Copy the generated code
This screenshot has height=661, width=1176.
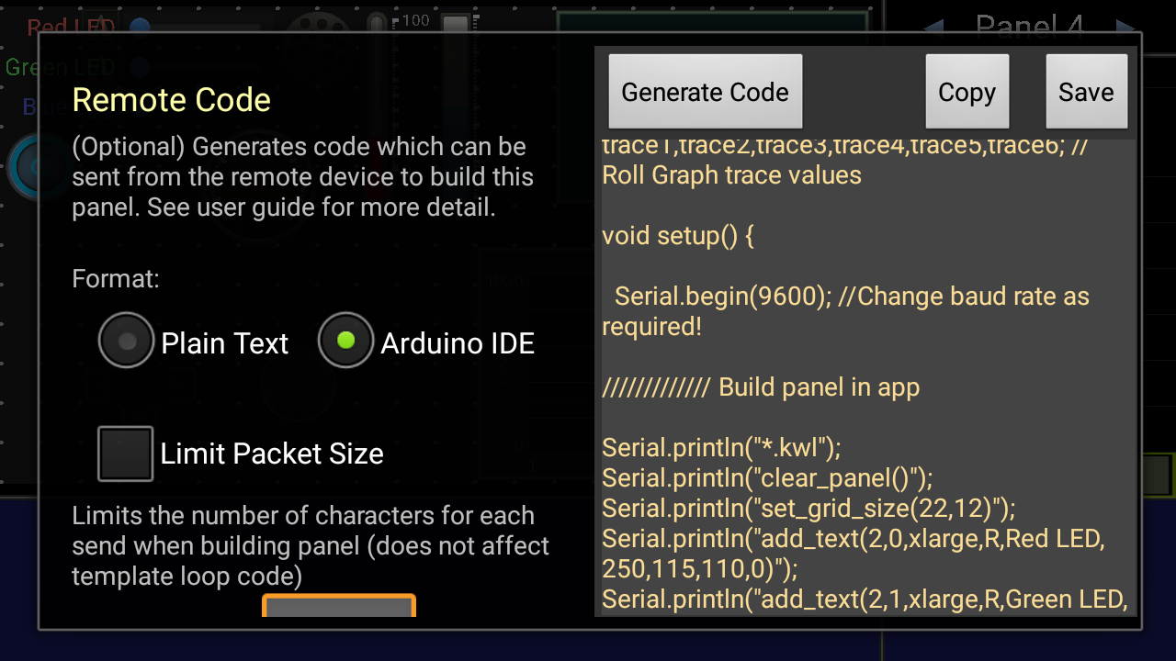pos(967,92)
